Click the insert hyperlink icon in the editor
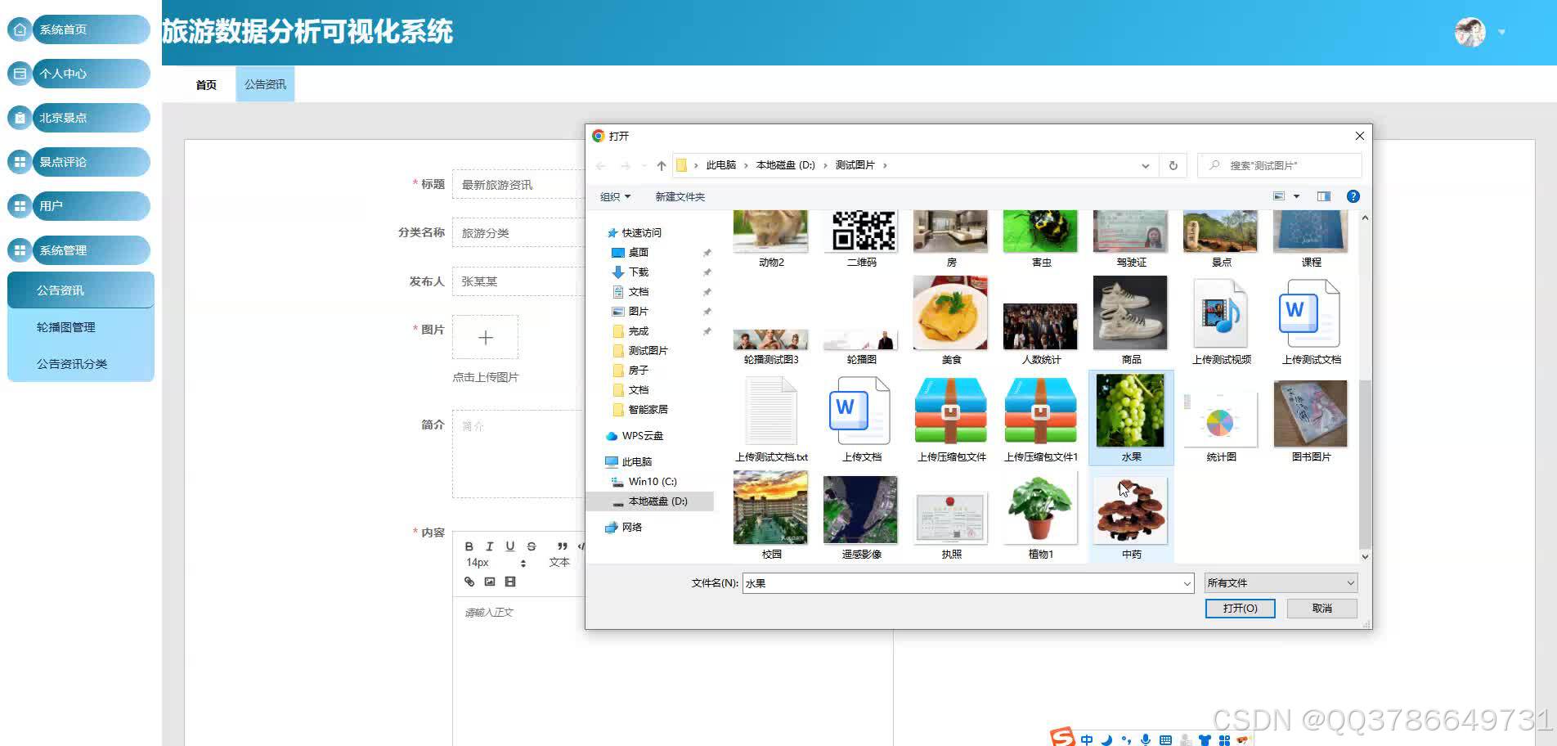The height and width of the screenshot is (746, 1557). tap(469, 582)
